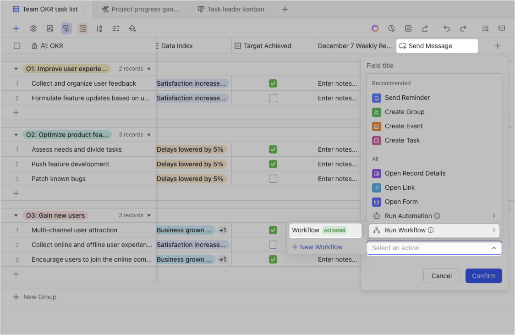Select the Activated Workflow entry
Viewport: 515px width, 335px height.
click(x=325, y=230)
